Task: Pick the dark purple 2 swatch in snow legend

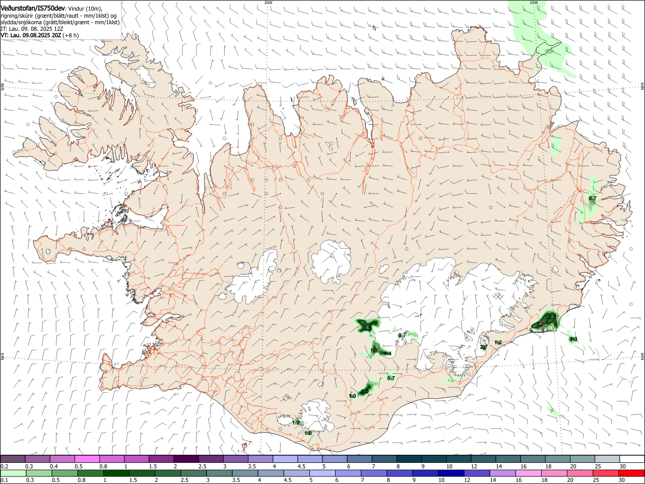Action: point(185,459)
